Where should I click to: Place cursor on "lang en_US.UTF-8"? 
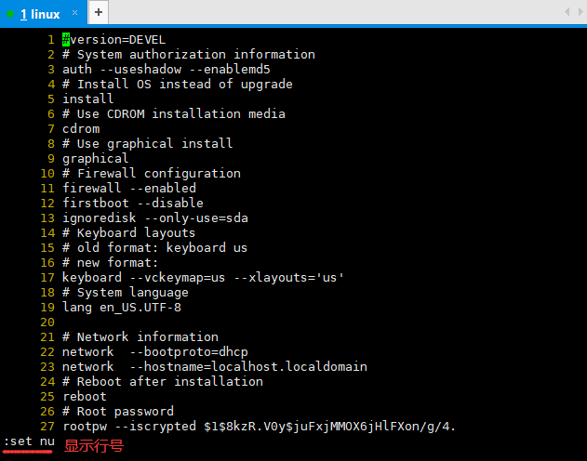[x=121, y=307]
